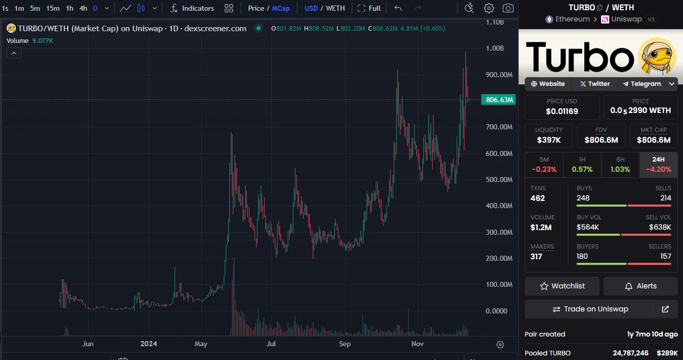
Task: Open the chart layout grid selector
Action: (x=229, y=8)
